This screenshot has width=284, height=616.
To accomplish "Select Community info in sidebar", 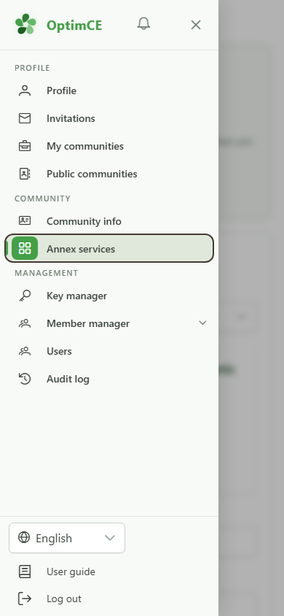I will pos(109,221).
